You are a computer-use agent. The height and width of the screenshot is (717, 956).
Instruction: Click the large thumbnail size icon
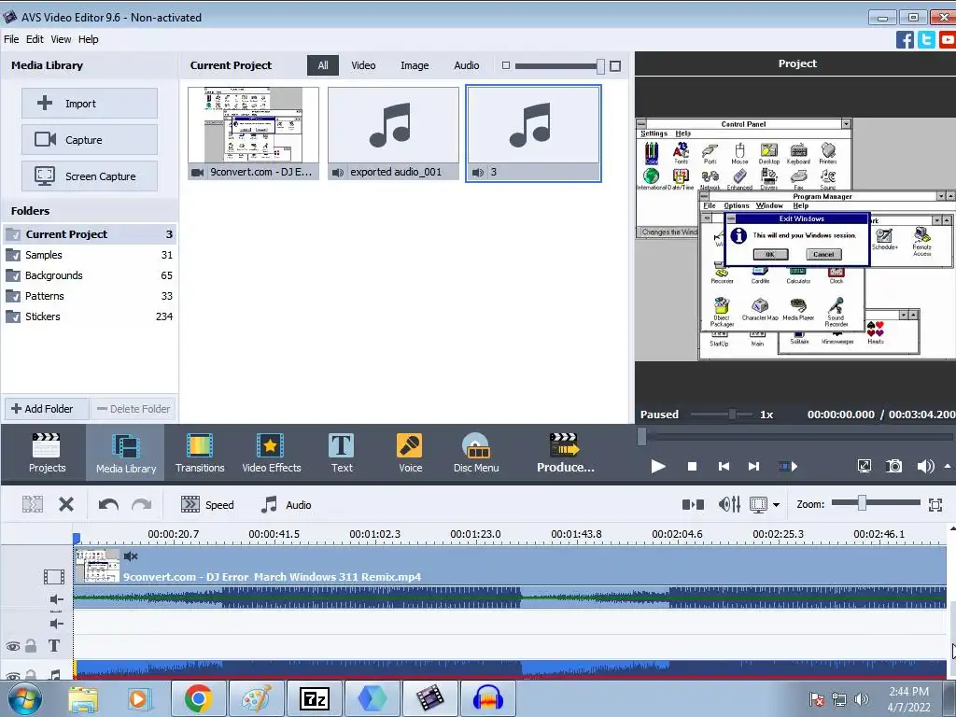[x=615, y=66]
